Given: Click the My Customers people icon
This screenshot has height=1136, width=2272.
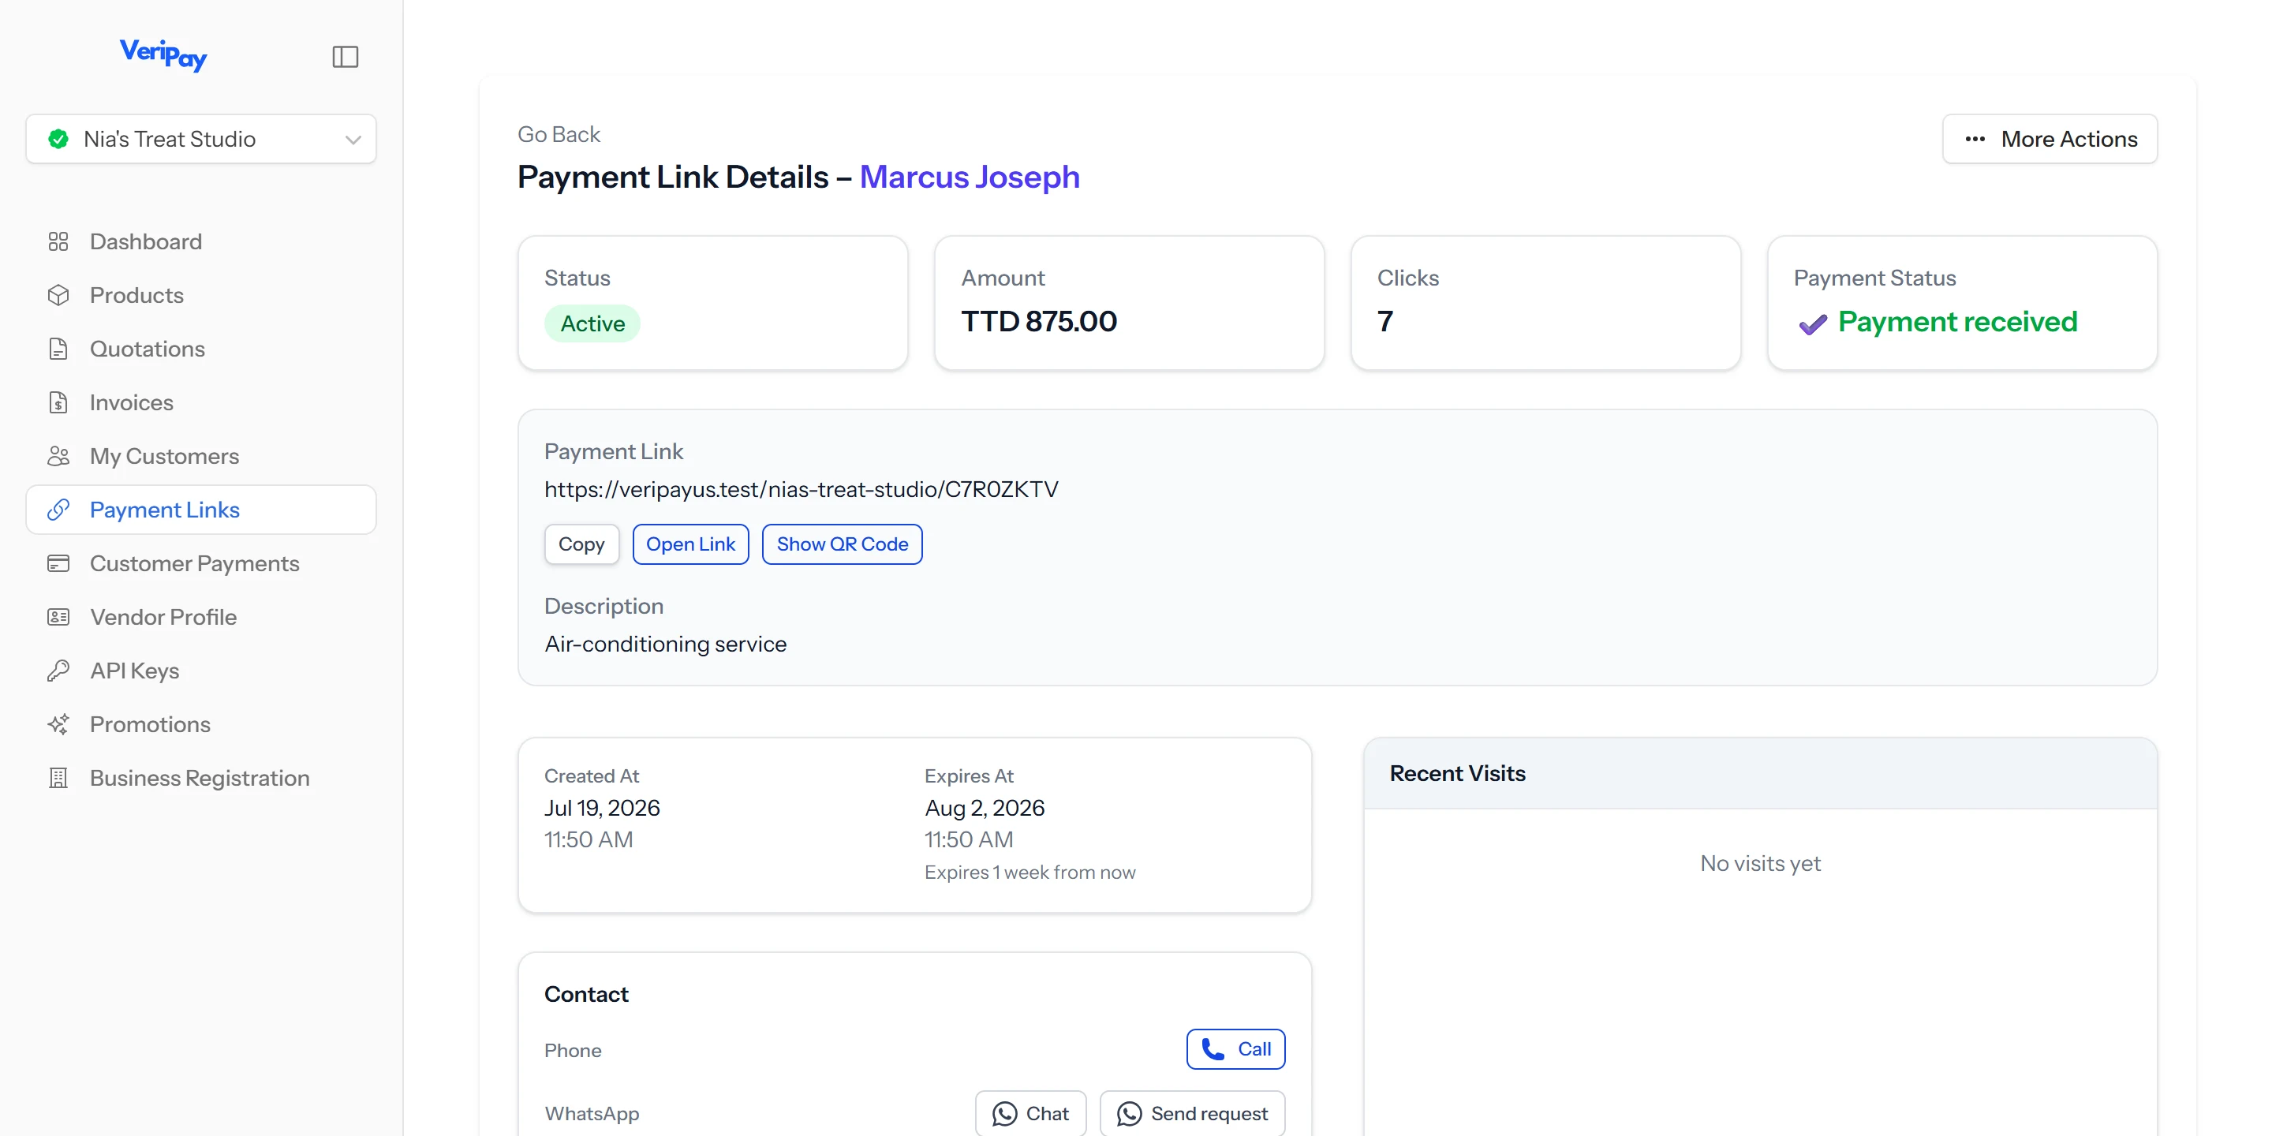Looking at the screenshot, I should point(58,456).
